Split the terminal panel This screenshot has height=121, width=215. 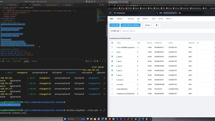pos(95,61)
